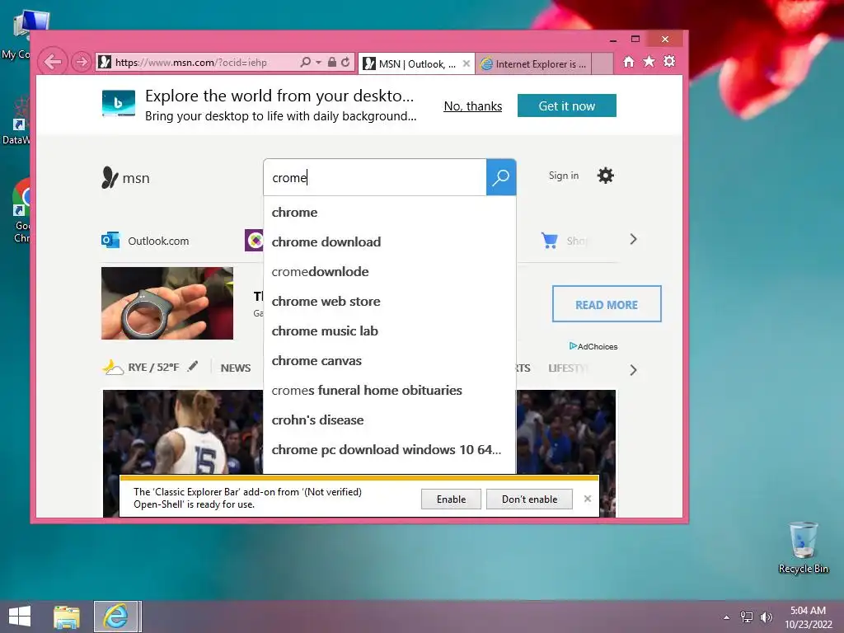Refresh the page with the reload icon

345,63
